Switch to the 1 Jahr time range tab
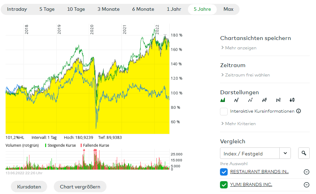This screenshot has height=194, width=316. (174, 9)
